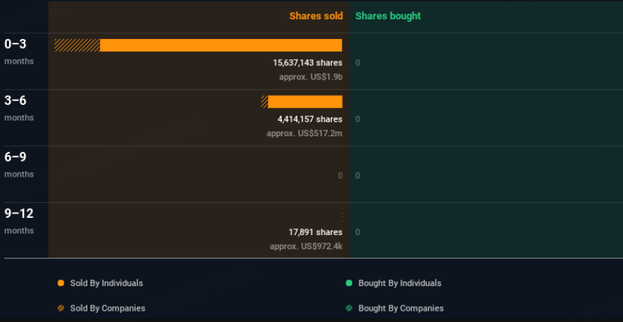Click the hatched segment of 3–6 months bar
623x322 pixels.
(264, 102)
